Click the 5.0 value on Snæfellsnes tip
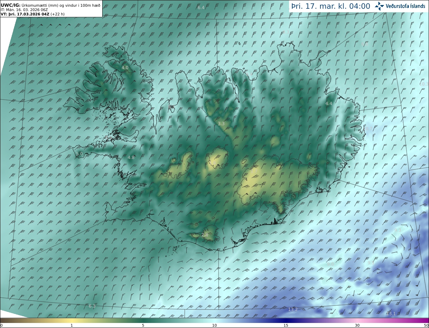Viewport: 429px width, 328px height. [x=79, y=154]
